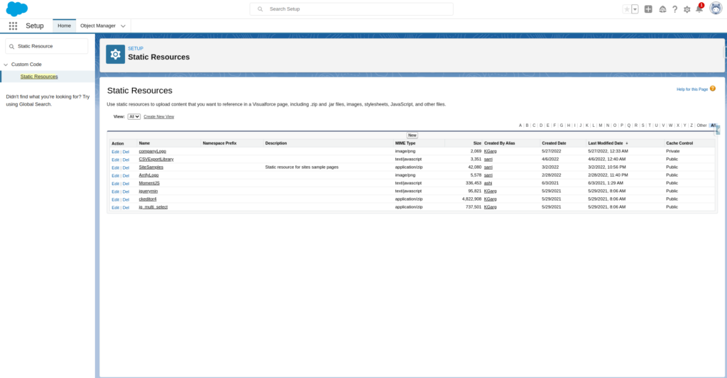Click Del for ckeditor4

pyautogui.click(x=126, y=200)
